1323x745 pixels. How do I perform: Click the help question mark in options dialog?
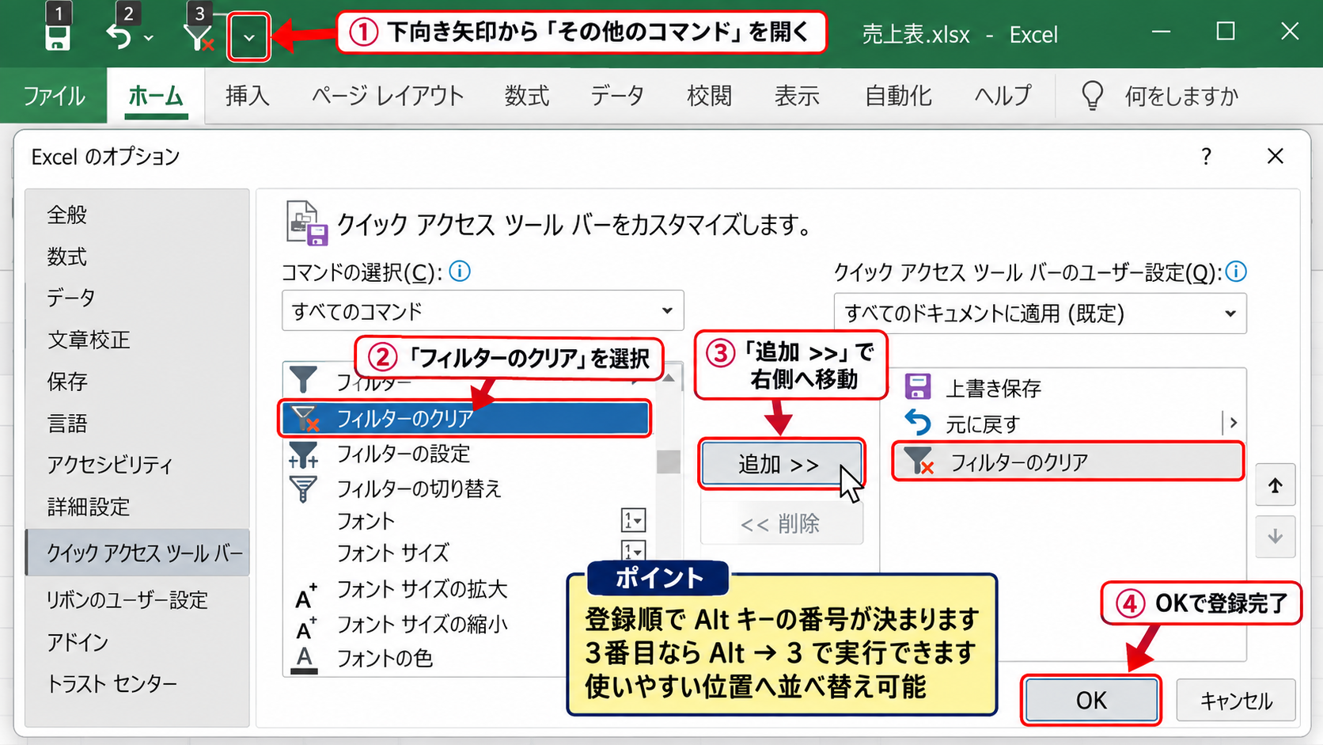pyautogui.click(x=1206, y=156)
